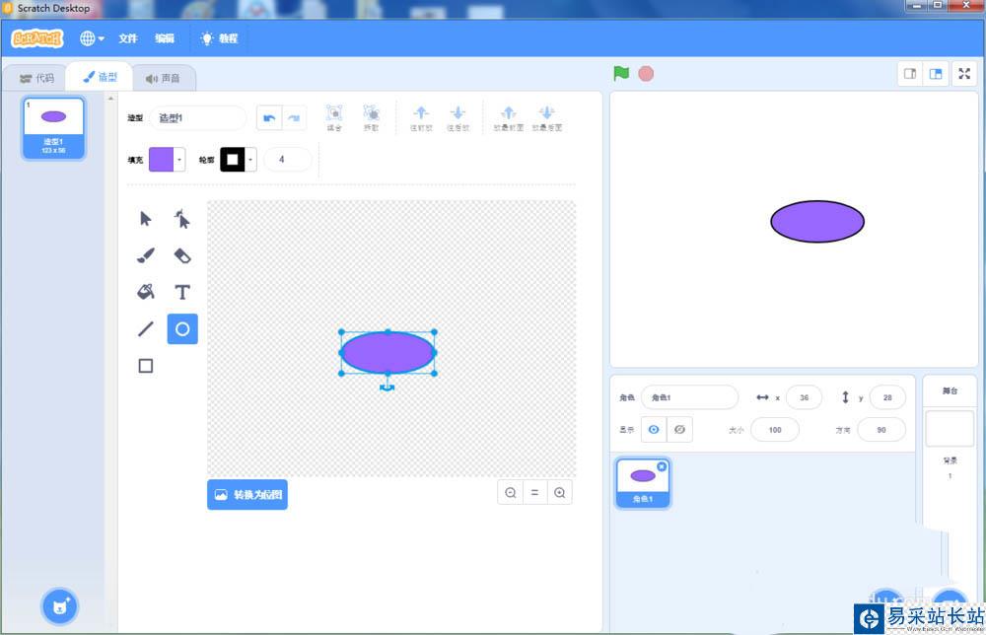Select the Line tool
The width and height of the screenshot is (986, 635).
[x=145, y=328]
